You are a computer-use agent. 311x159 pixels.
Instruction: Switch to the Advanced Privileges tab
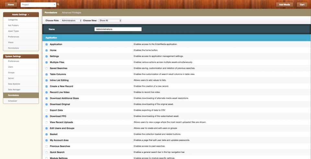point(71,13)
